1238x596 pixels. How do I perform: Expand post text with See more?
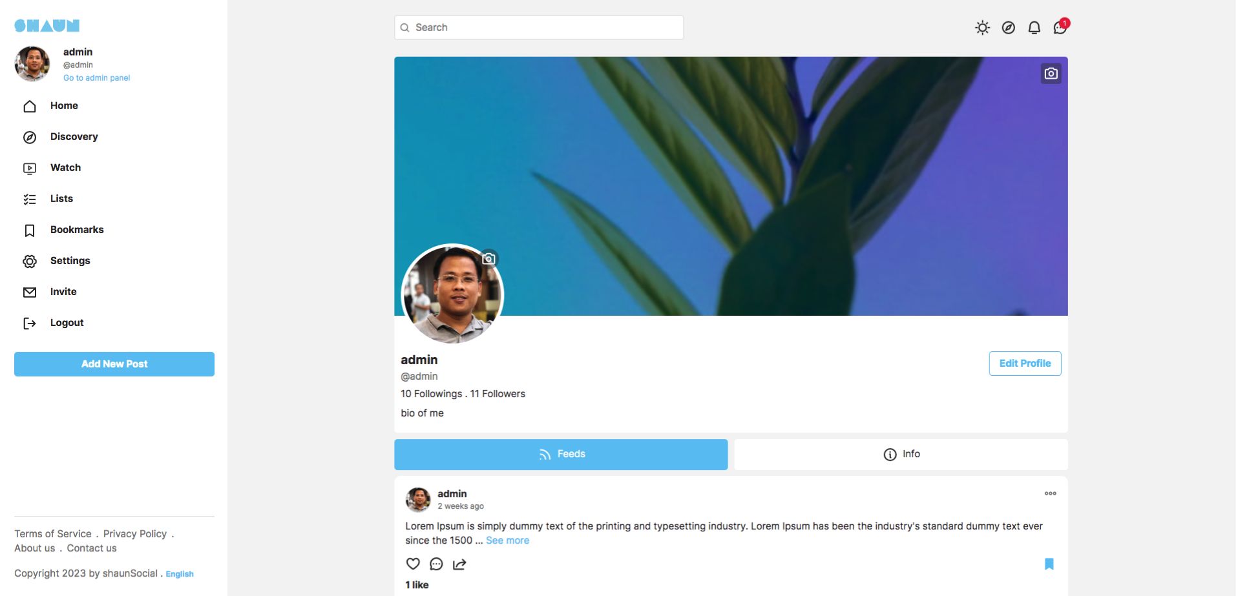click(x=507, y=540)
